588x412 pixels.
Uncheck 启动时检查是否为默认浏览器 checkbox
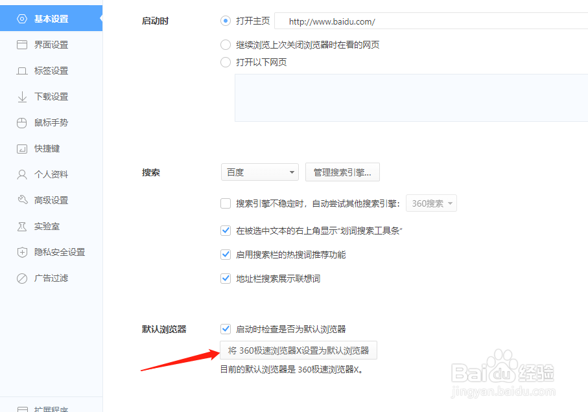pos(226,329)
